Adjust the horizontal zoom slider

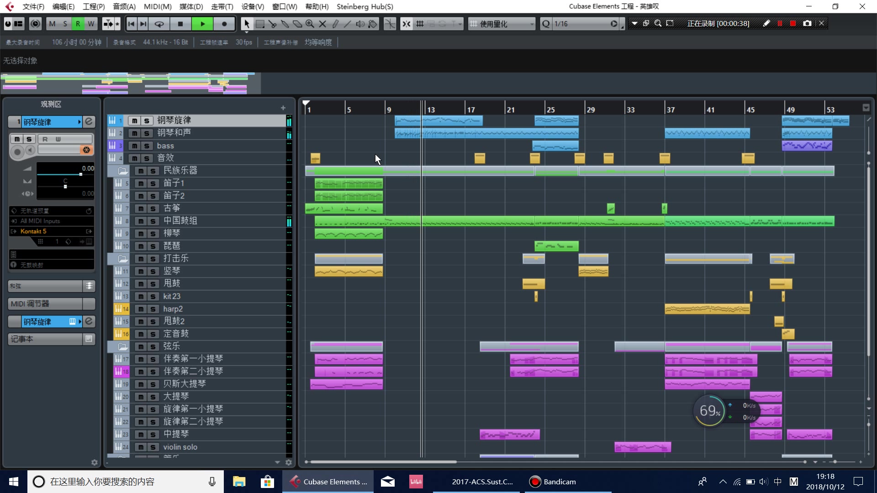point(834,462)
